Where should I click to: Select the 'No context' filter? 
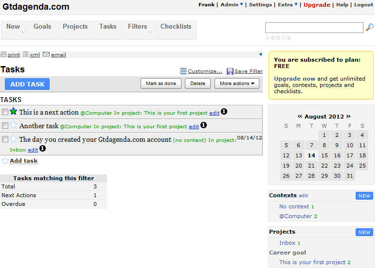coord(294,206)
